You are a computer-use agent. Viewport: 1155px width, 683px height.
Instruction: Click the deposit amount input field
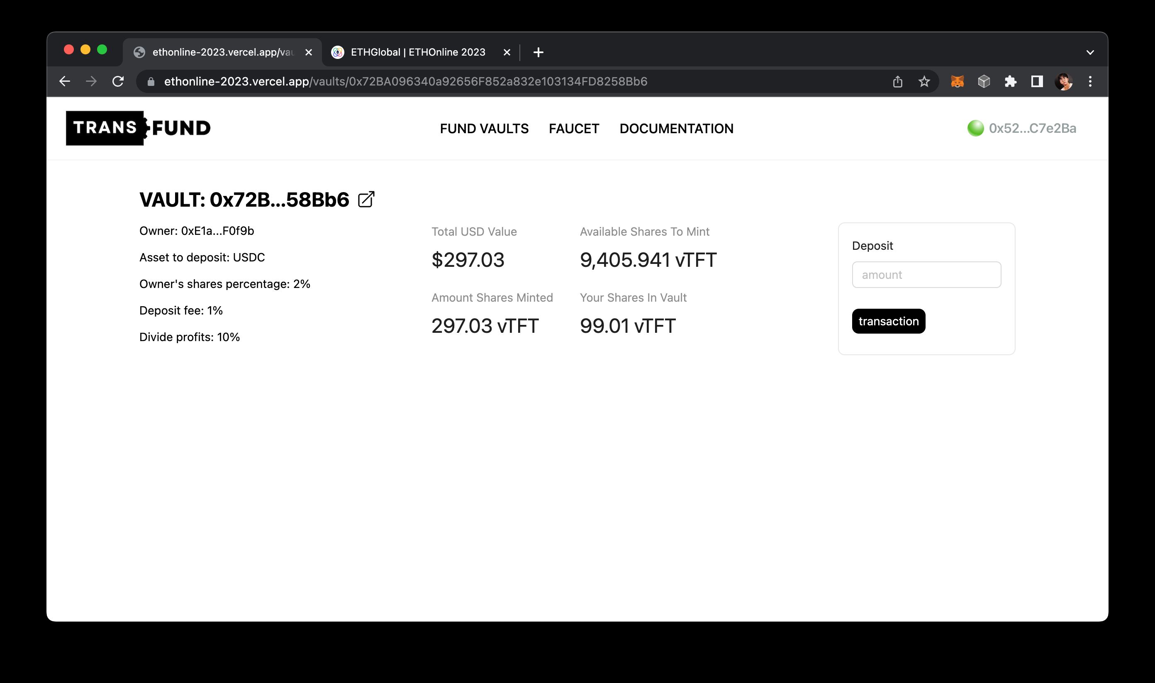click(926, 274)
